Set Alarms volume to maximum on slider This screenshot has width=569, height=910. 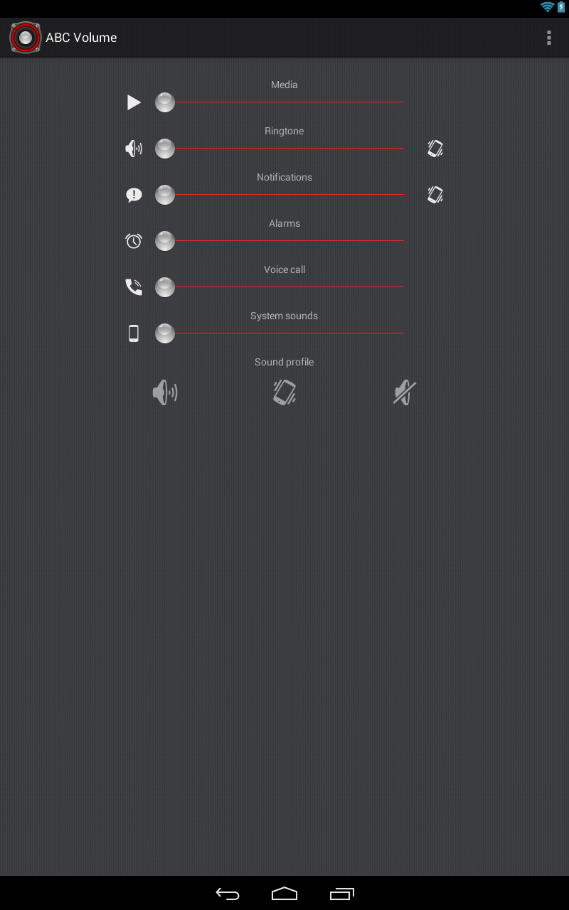click(x=403, y=241)
